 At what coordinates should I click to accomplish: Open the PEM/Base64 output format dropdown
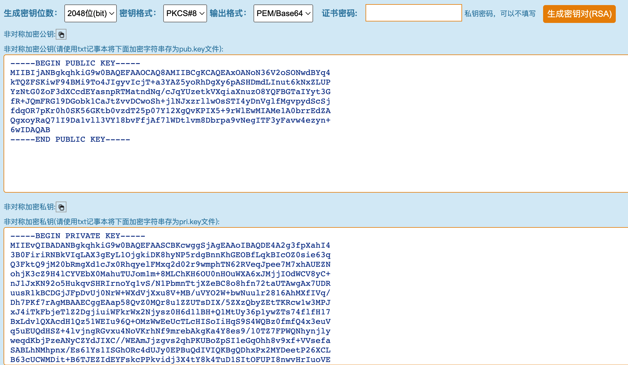pyautogui.click(x=283, y=13)
